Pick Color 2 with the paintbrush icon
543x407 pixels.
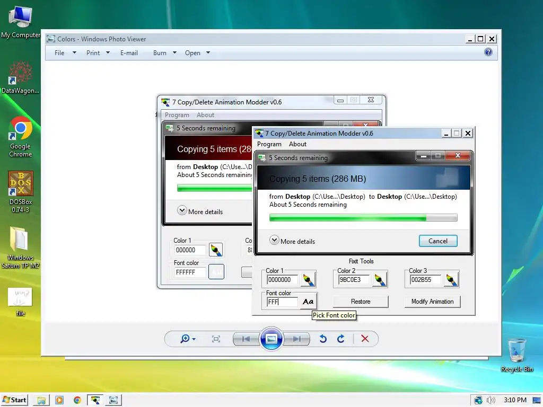point(380,280)
